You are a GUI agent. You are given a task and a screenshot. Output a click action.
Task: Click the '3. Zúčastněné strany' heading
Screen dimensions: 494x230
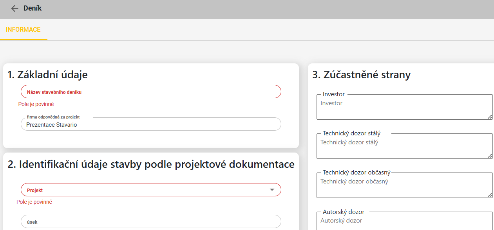pos(361,75)
